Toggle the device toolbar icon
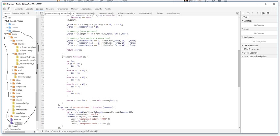Viewport: 280px width, 136px height. click(9, 9)
